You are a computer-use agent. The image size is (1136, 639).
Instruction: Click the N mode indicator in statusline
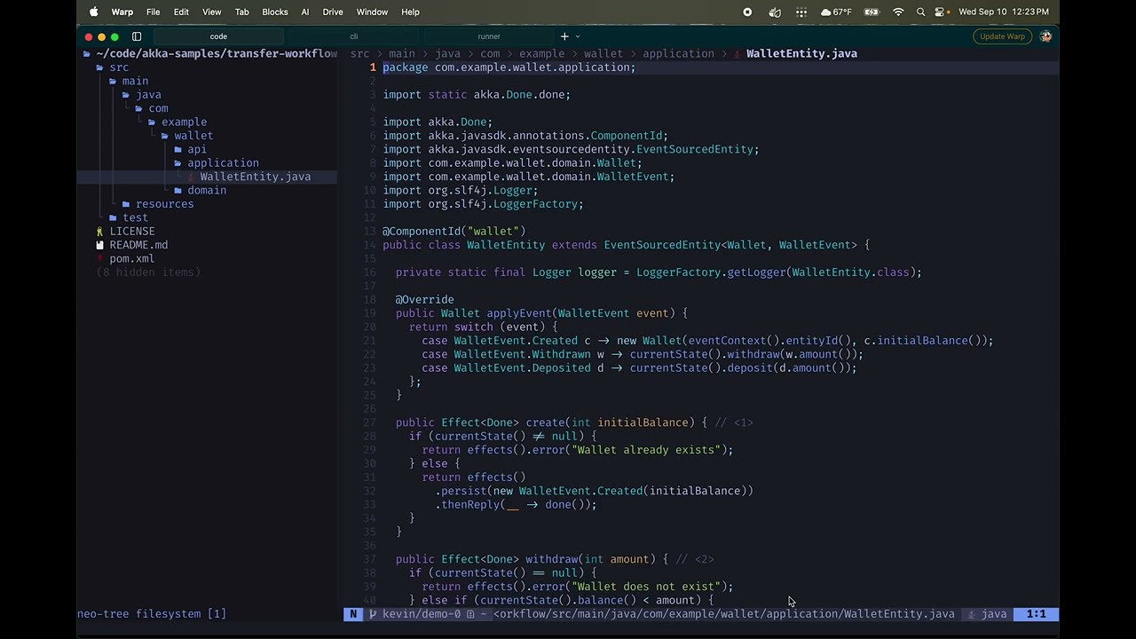pyautogui.click(x=353, y=614)
